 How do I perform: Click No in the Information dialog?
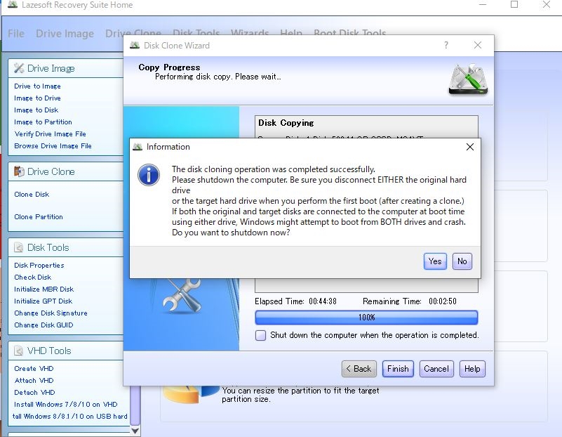[x=462, y=261]
